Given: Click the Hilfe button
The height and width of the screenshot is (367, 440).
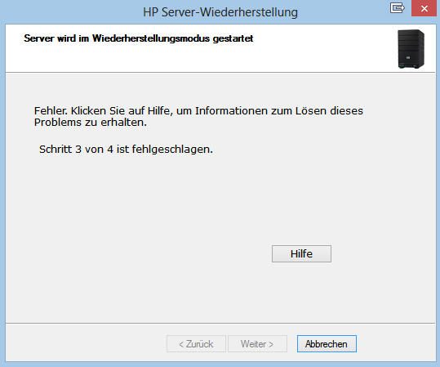Looking at the screenshot, I should [x=301, y=253].
